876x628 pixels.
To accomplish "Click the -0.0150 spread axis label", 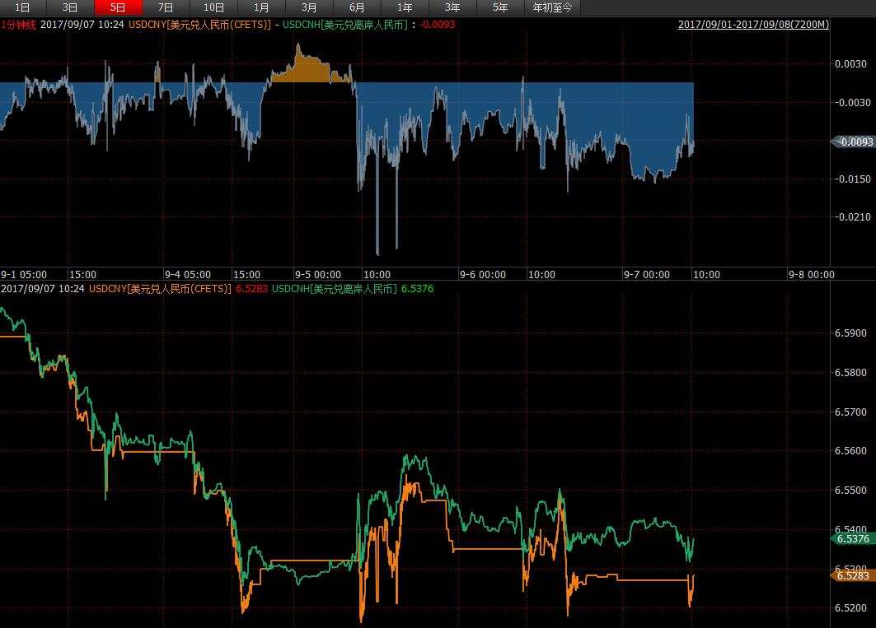I will point(853,179).
